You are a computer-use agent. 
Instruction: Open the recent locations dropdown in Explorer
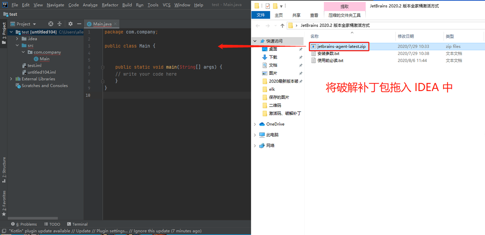275,26
